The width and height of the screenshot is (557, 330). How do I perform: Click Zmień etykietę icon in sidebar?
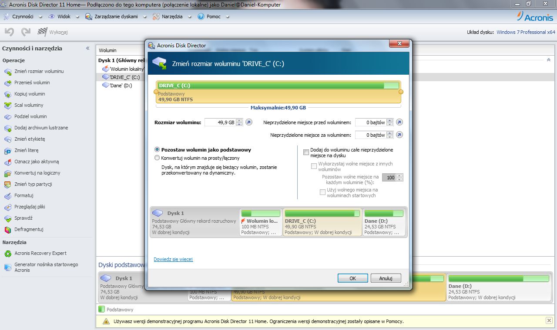click(7, 139)
